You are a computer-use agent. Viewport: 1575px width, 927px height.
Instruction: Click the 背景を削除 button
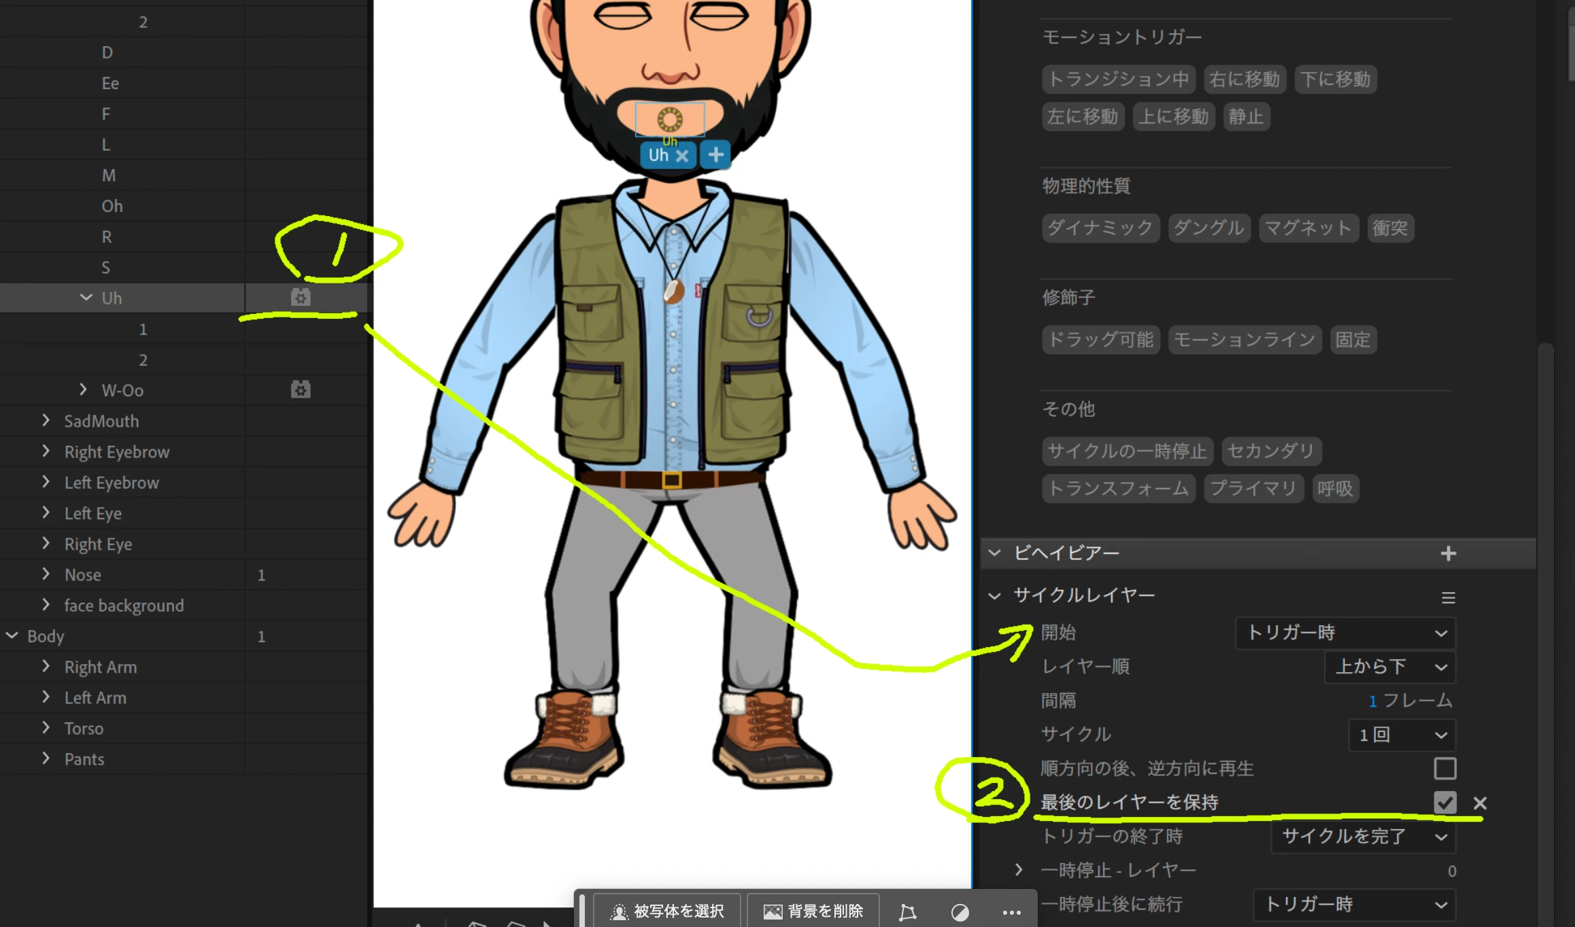click(813, 911)
